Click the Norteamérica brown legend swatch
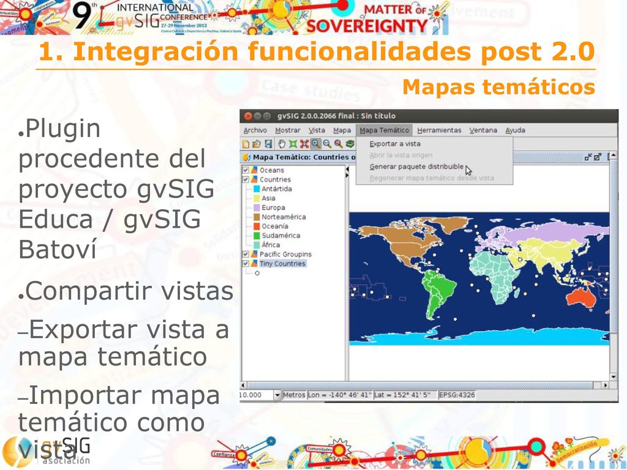 [257, 217]
